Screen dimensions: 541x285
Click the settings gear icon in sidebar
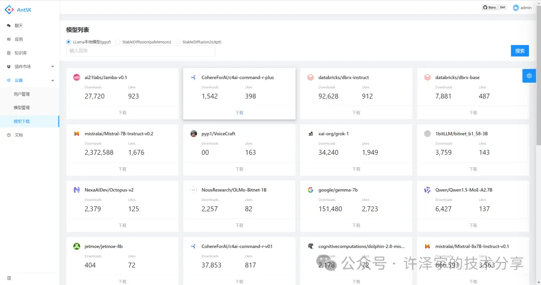9,81
